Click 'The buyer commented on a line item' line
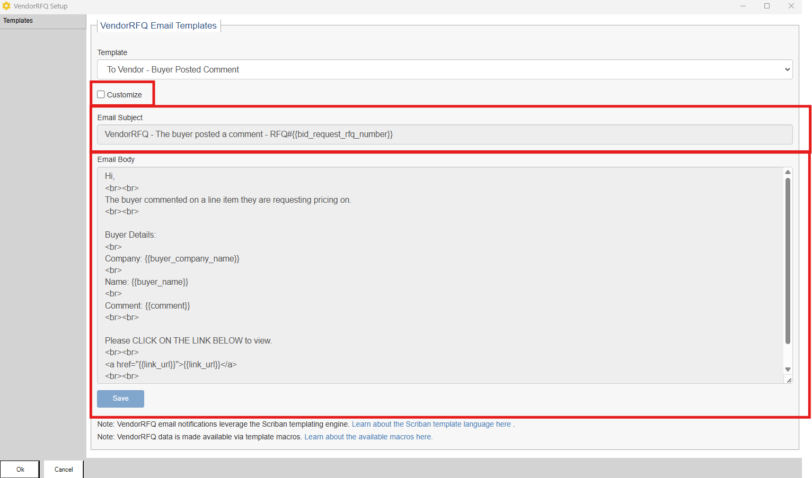 228,200
